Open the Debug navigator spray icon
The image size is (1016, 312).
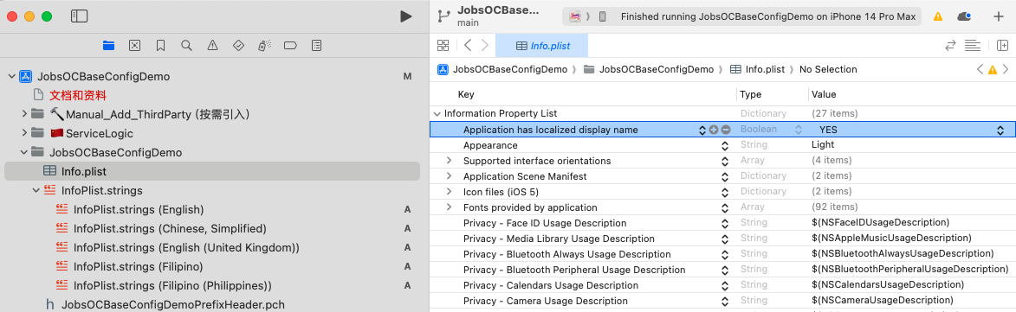(x=263, y=45)
